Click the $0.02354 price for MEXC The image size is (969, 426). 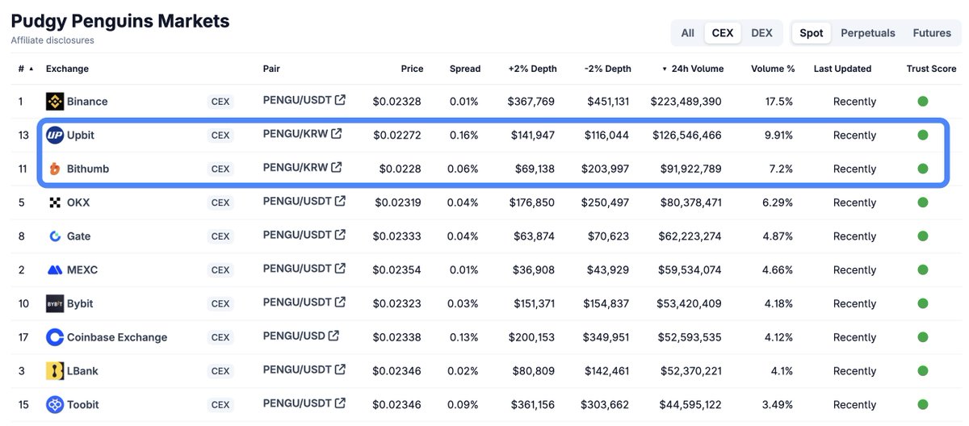(396, 270)
